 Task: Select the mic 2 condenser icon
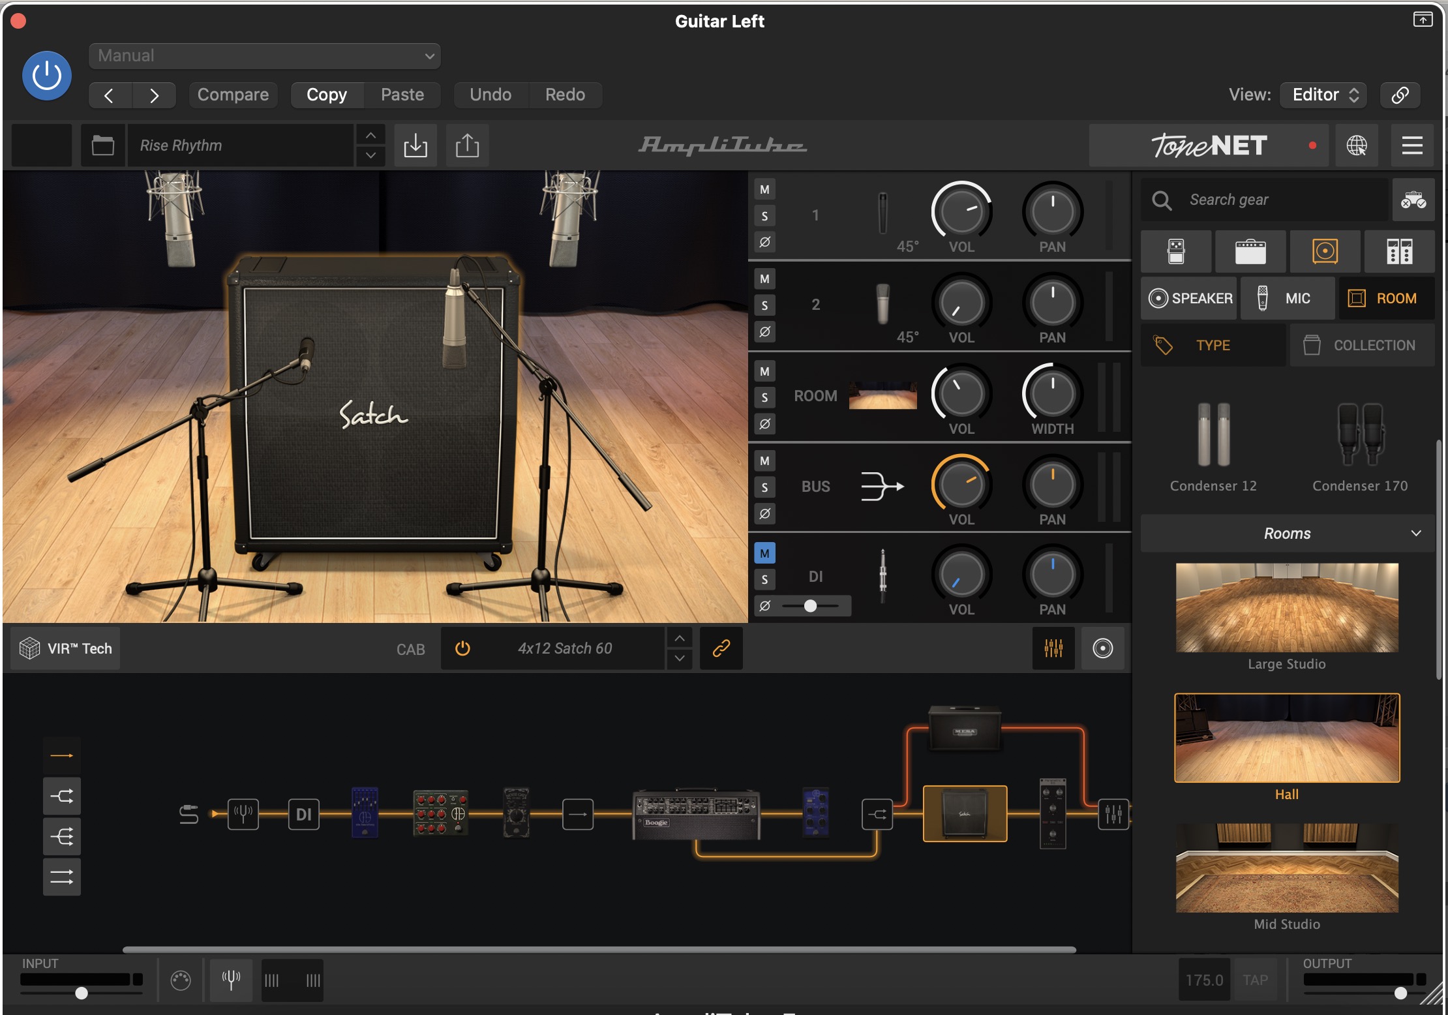[x=882, y=304]
